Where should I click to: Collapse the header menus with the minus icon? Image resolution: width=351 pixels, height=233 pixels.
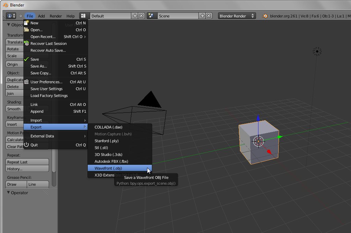pos(21,16)
